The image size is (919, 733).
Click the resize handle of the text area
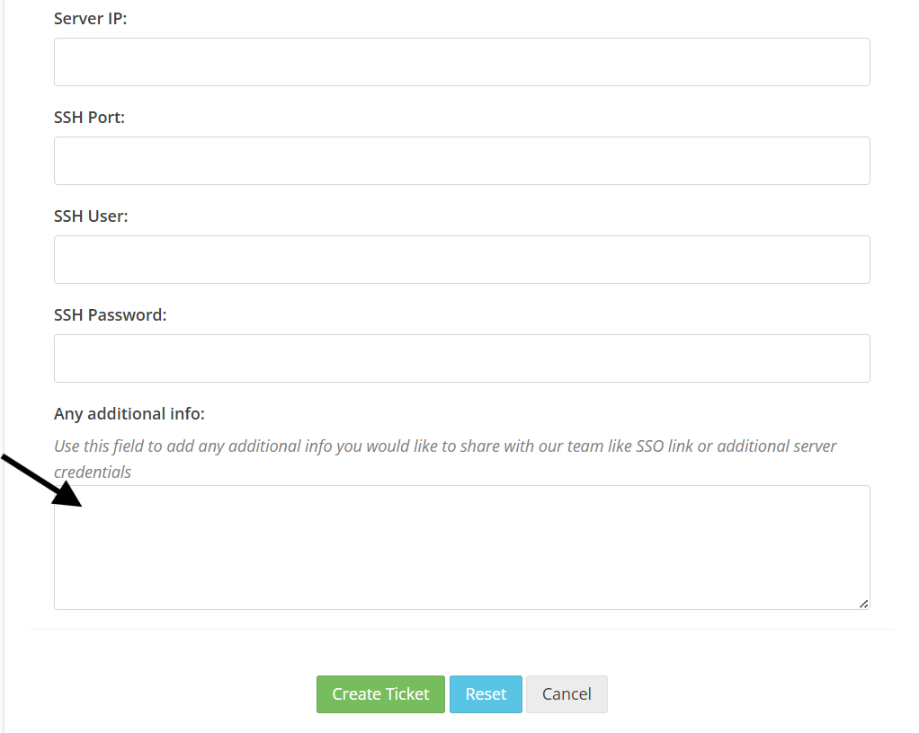point(863,603)
